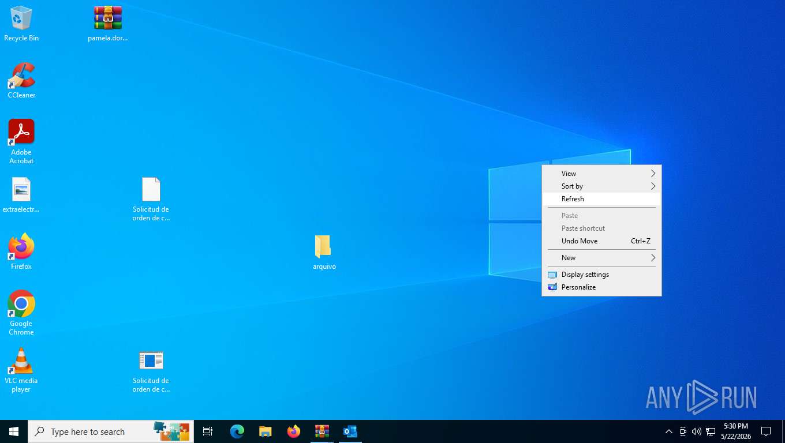Open the Meet Now tray icon
The width and height of the screenshot is (785, 443).
683,431
